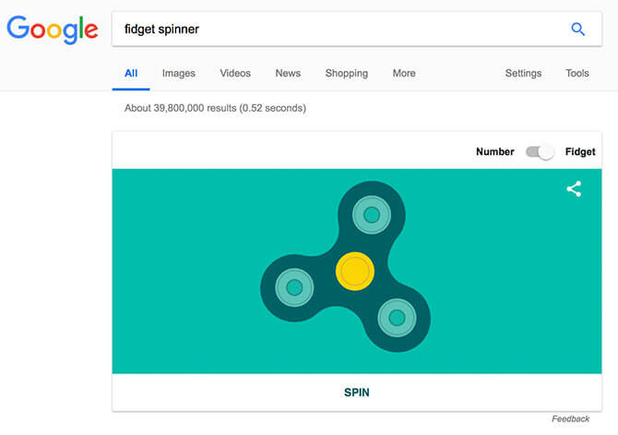The width and height of the screenshot is (618, 435).
Task: Click the Google logo
Action: click(53, 29)
